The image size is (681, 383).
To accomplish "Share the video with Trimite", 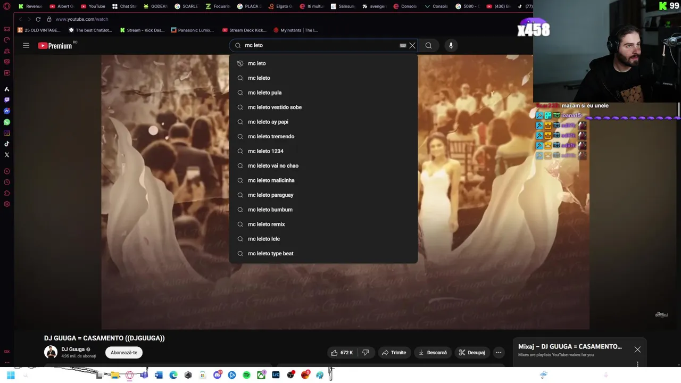I will click(394, 353).
